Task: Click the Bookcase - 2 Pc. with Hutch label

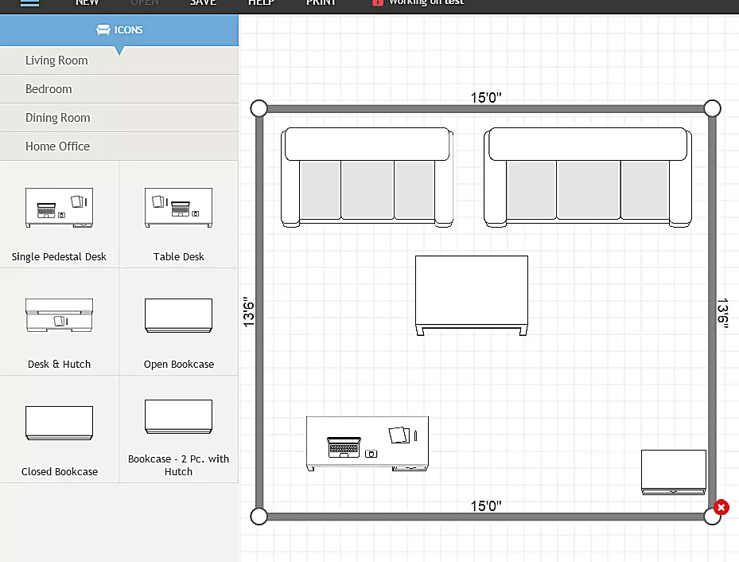Action: (179, 466)
